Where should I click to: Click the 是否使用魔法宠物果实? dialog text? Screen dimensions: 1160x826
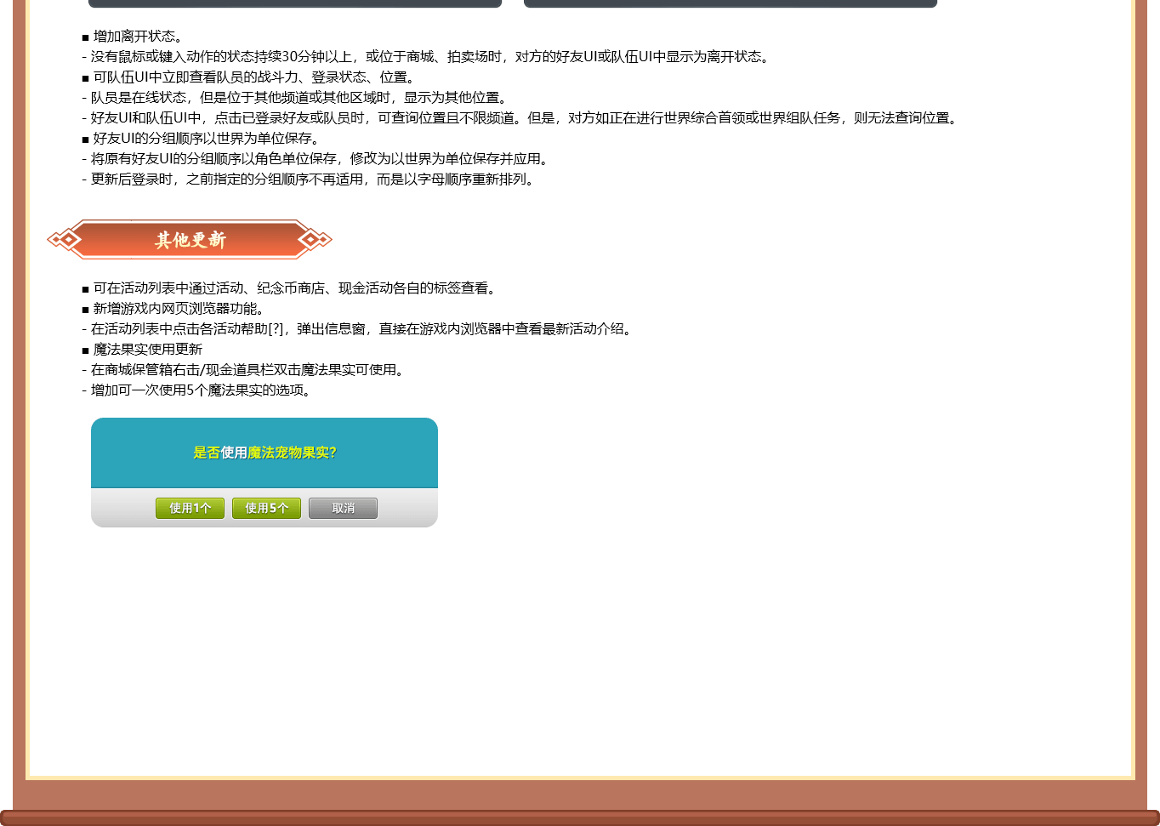[264, 453]
